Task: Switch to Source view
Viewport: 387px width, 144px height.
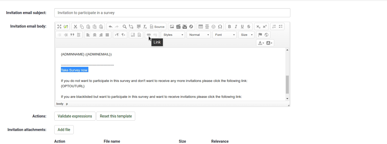Action: [x=157, y=27]
